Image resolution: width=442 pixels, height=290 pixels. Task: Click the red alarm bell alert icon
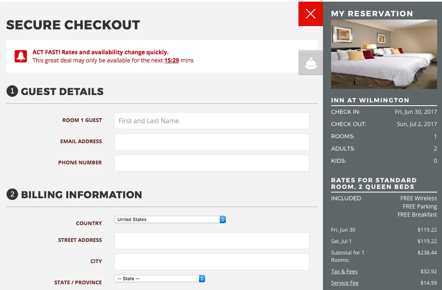tap(21, 56)
